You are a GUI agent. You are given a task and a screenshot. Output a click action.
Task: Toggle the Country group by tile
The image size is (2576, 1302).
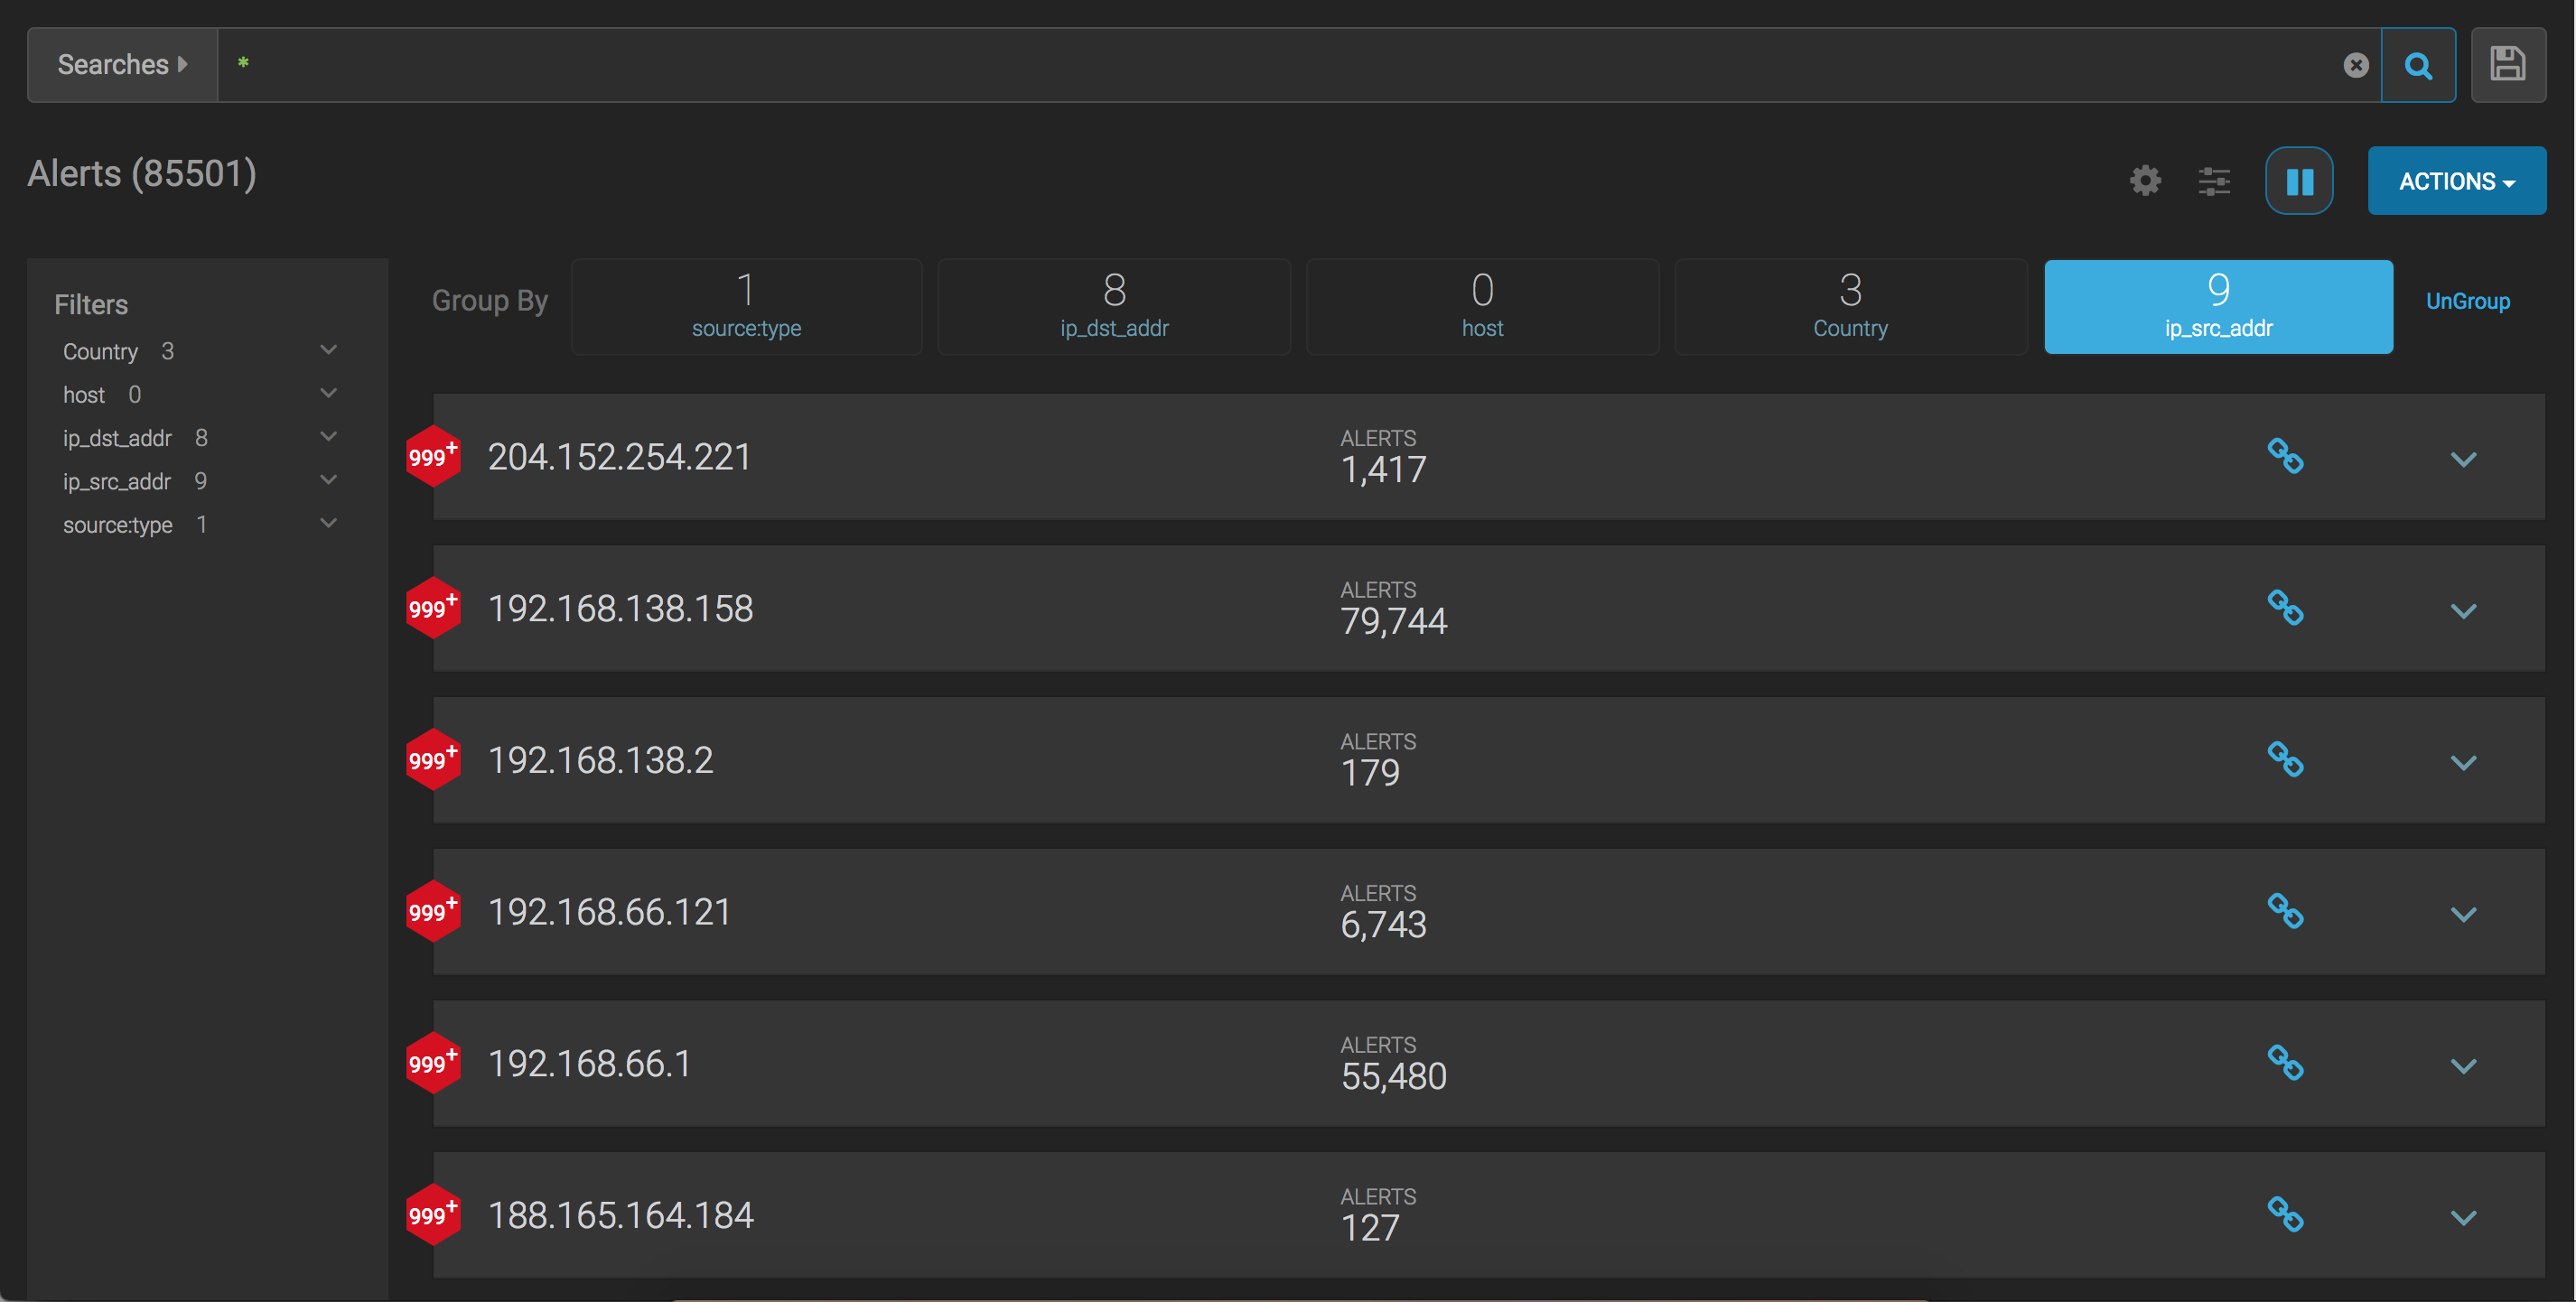click(x=1850, y=307)
